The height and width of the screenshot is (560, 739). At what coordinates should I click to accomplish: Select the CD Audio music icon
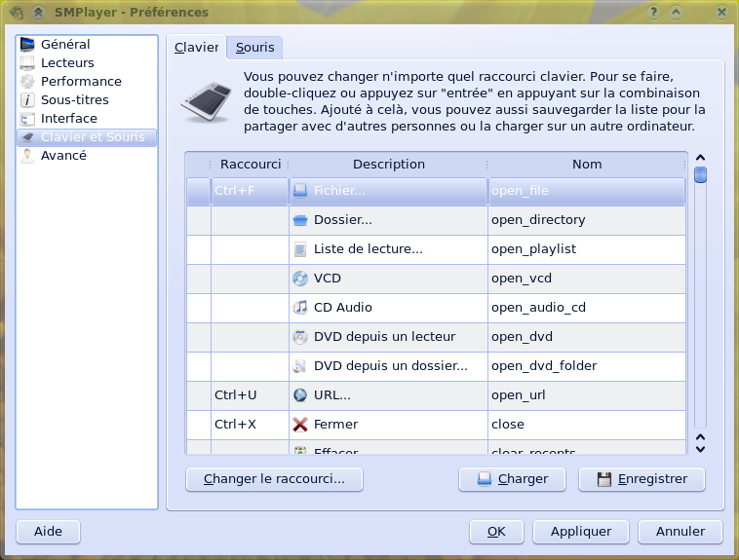coord(300,308)
